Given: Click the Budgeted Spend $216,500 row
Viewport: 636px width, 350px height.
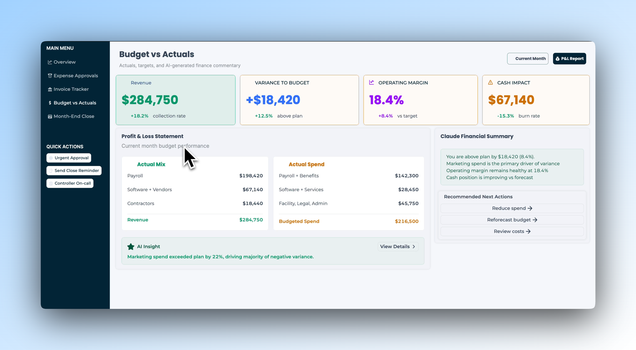Looking at the screenshot, I should 349,222.
